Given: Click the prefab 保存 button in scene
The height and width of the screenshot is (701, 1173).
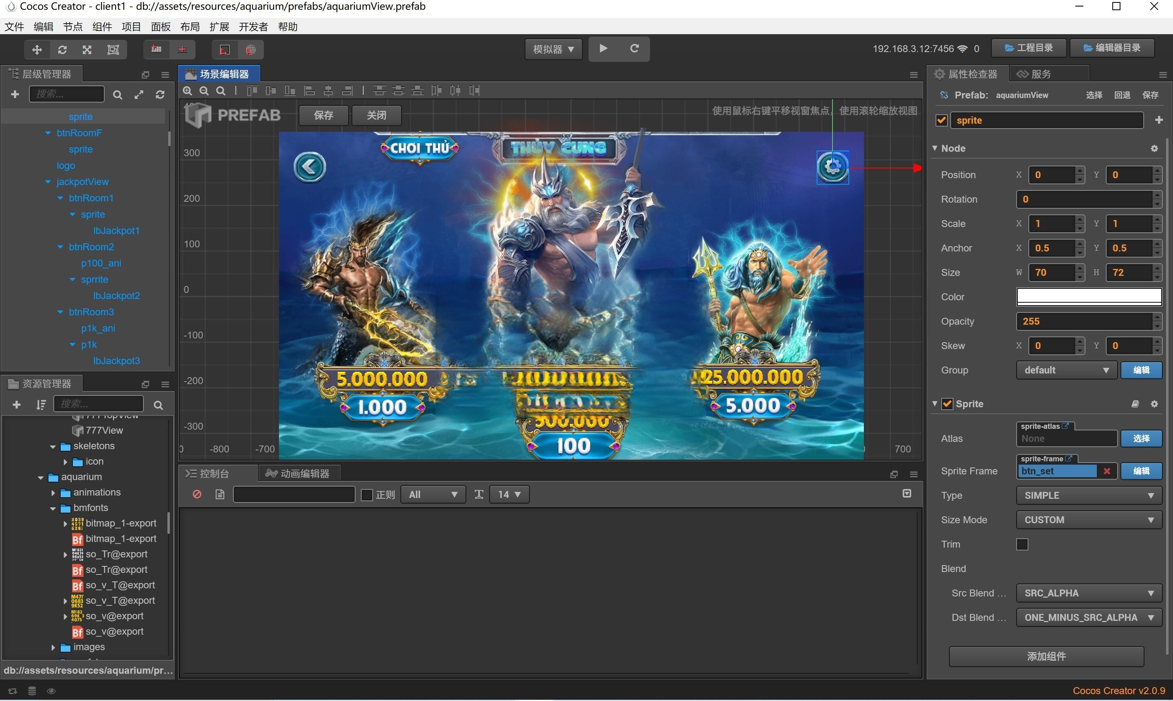Looking at the screenshot, I should click(324, 115).
